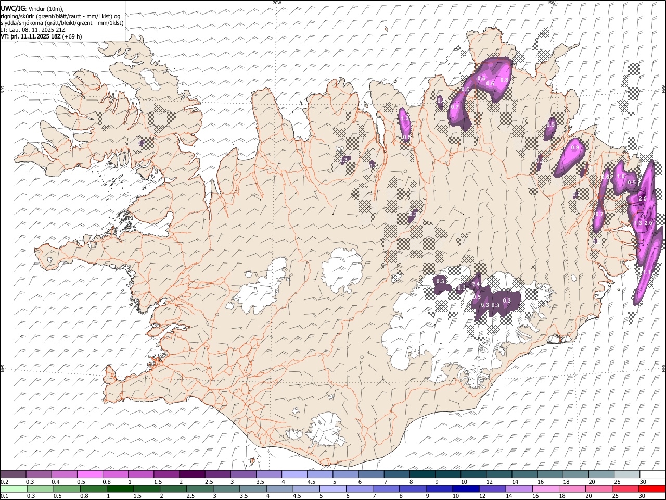
Task: Click the 1.1 value label off the southeast coast
Action: tap(647, 272)
